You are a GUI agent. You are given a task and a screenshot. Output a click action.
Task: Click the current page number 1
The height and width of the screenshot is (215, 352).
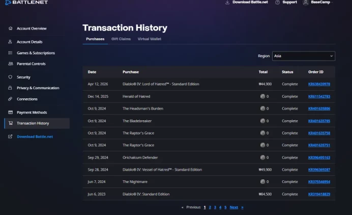(204, 207)
